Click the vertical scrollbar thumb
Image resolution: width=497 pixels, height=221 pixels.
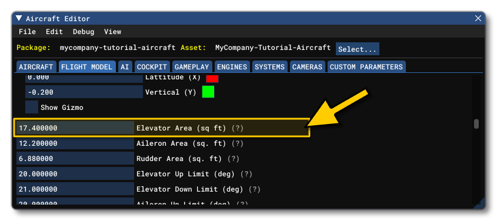point(476,124)
